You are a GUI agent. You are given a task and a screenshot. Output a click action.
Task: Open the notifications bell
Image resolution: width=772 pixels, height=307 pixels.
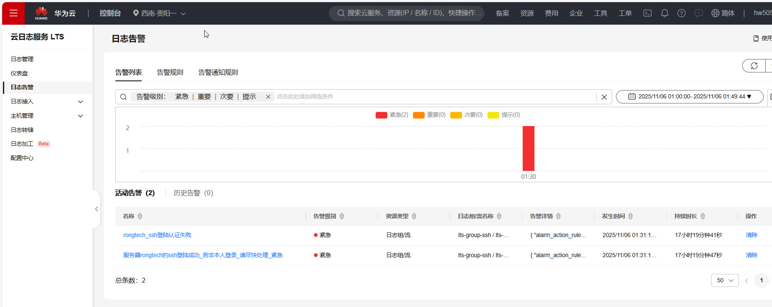[665, 13]
